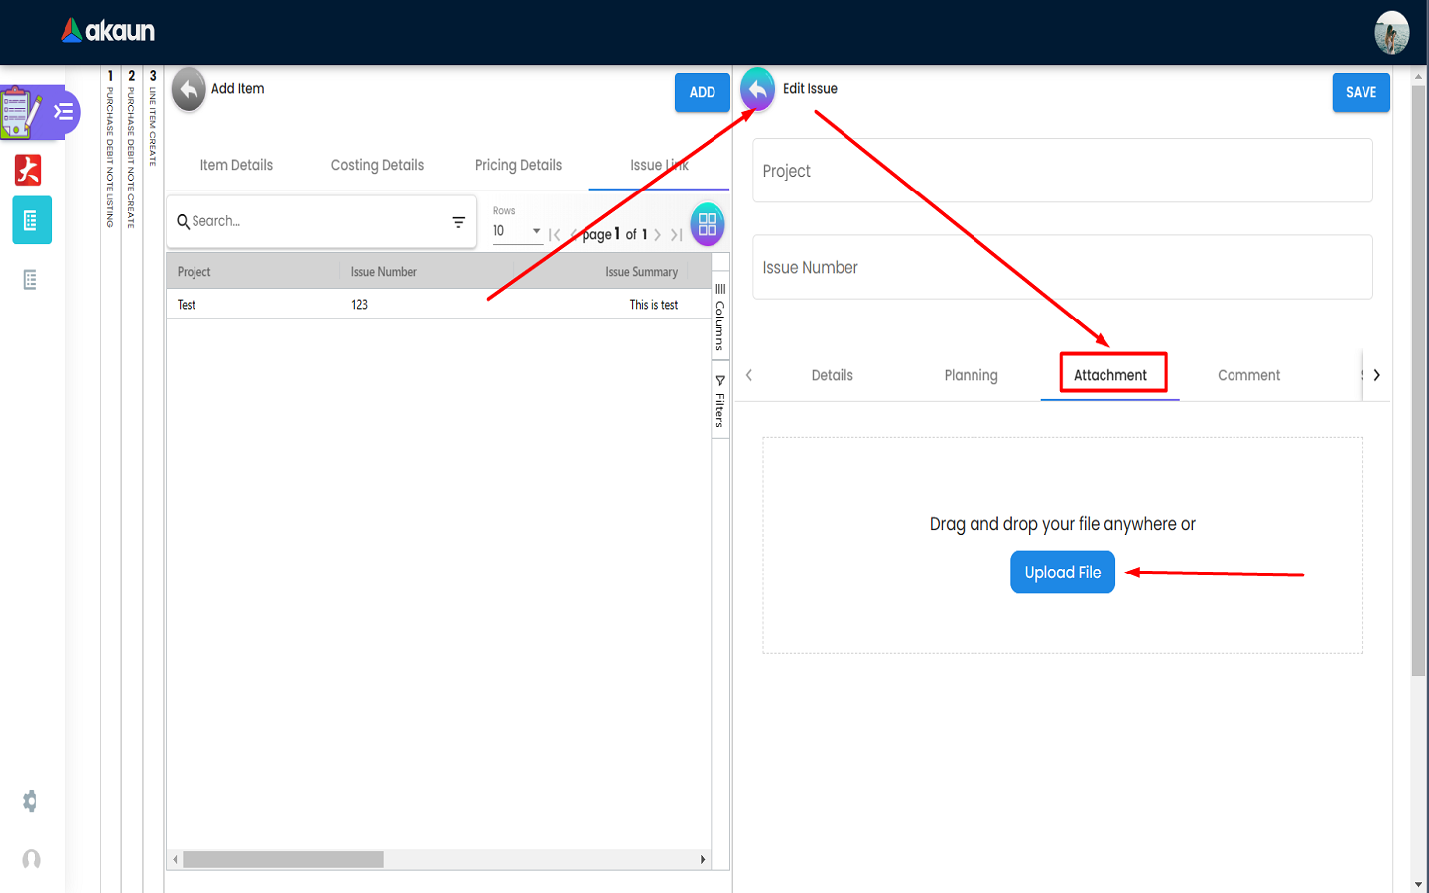Image resolution: width=1429 pixels, height=893 pixels.
Task: Select the highlighted teal document list icon
Action: tap(31, 220)
